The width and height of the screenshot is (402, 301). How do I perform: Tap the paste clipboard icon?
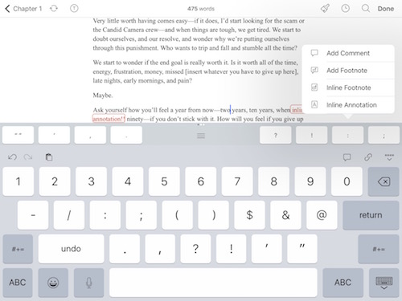click(x=49, y=157)
